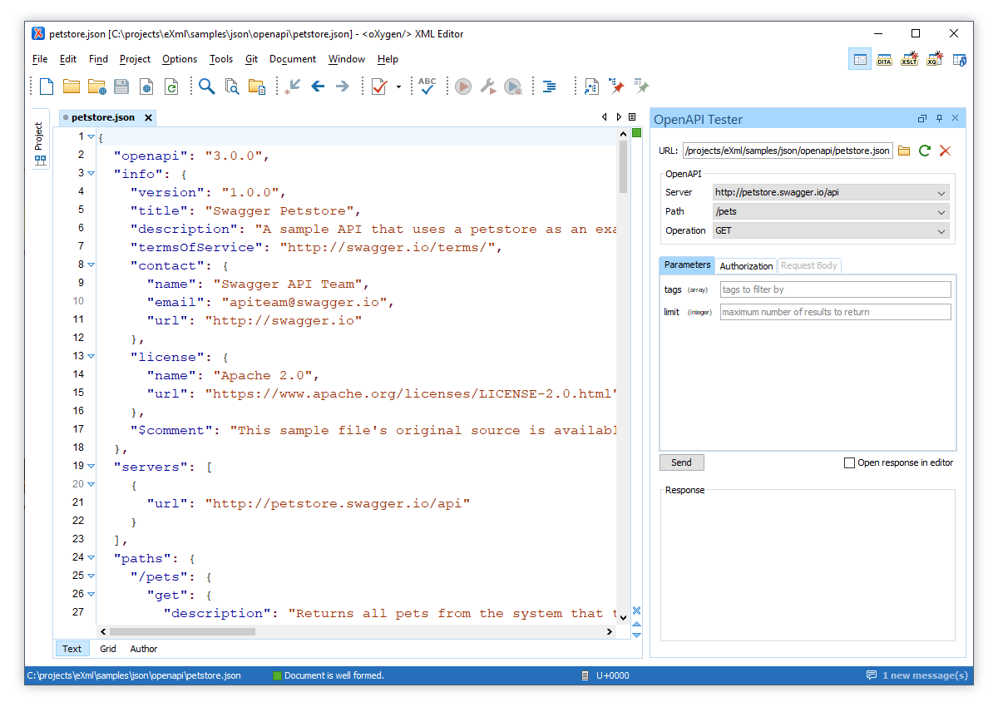Click the Associate Schema document icon
The height and width of the screenshot is (707, 998).
tap(591, 86)
